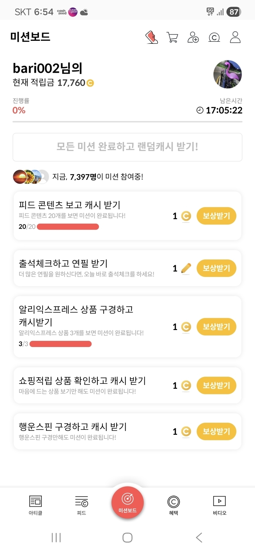The image size is (255, 552).
Task: Tap the feed mission 20/20 progress bar
Action: point(68,227)
